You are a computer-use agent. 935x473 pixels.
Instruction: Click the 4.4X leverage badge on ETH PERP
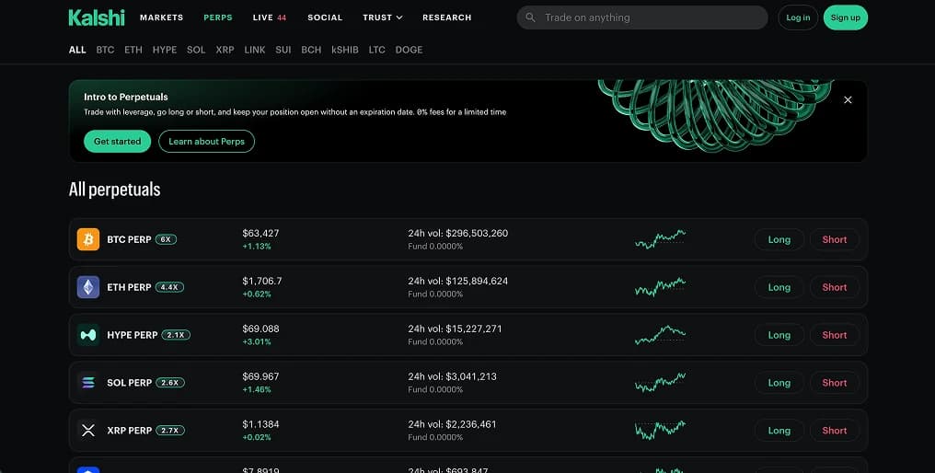[x=169, y=287]
